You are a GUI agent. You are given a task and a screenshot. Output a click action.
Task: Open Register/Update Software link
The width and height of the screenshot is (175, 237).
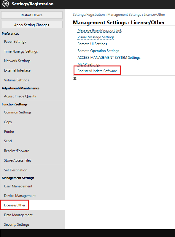point(97,71)
